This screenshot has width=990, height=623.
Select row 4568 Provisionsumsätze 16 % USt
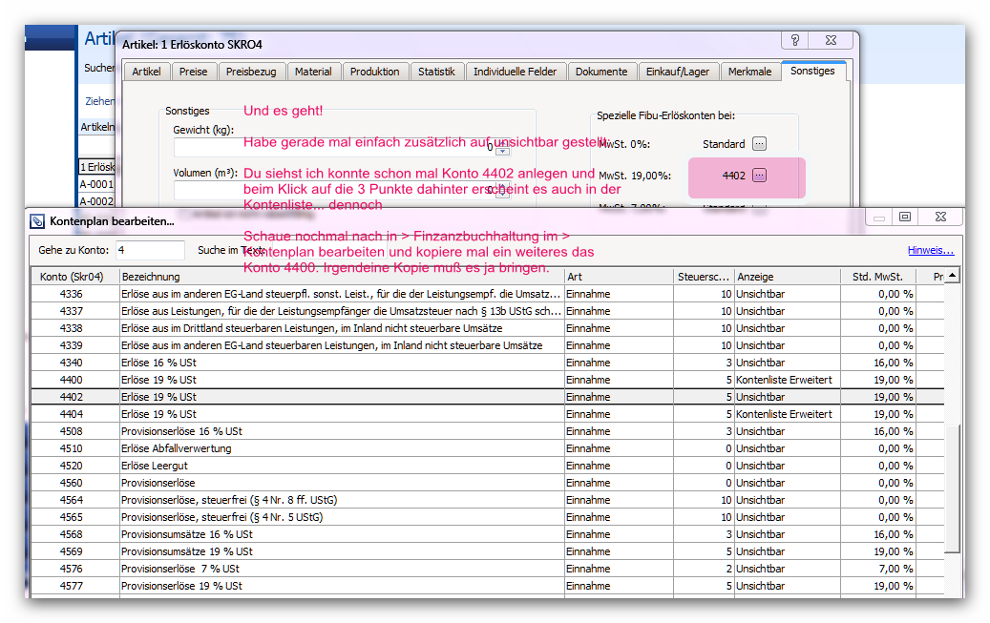coord(488,534)
